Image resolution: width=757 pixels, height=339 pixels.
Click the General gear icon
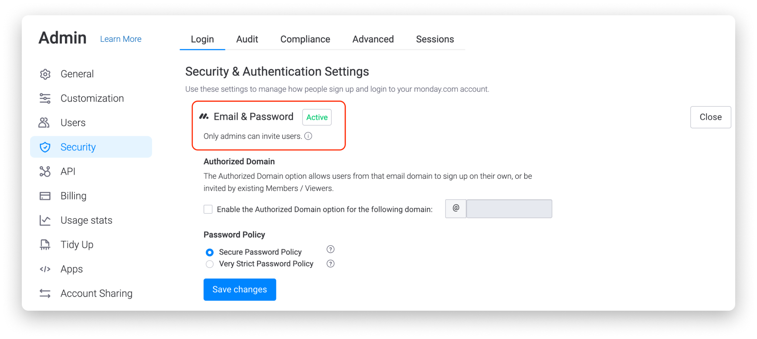[x=45, y=74]
